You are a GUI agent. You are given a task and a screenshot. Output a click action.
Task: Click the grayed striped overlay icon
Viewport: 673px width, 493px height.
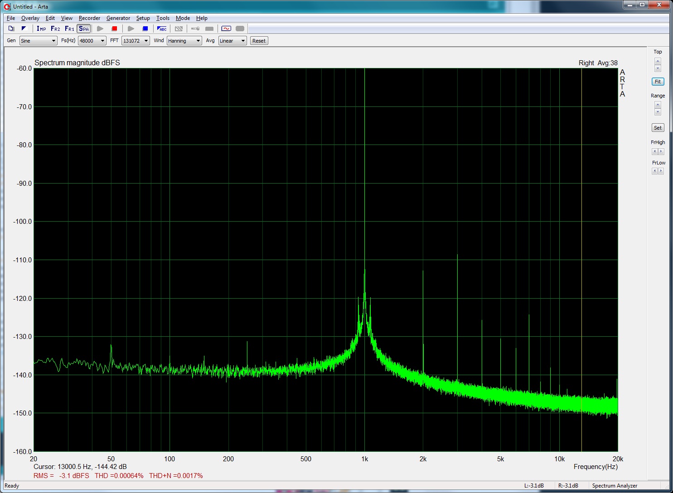(179, 29)
